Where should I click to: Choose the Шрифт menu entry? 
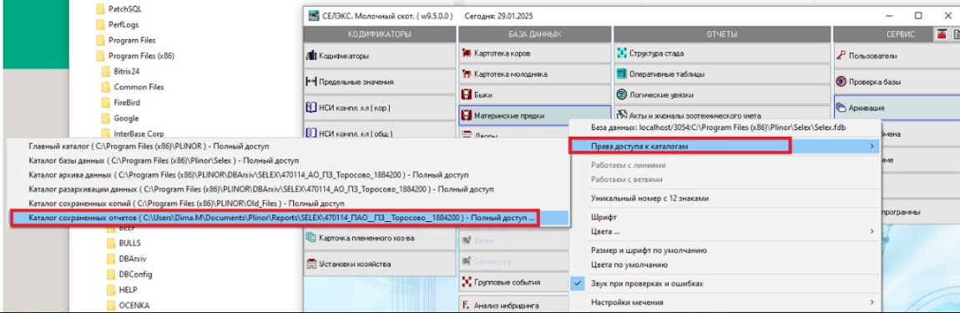pos(725,218)
